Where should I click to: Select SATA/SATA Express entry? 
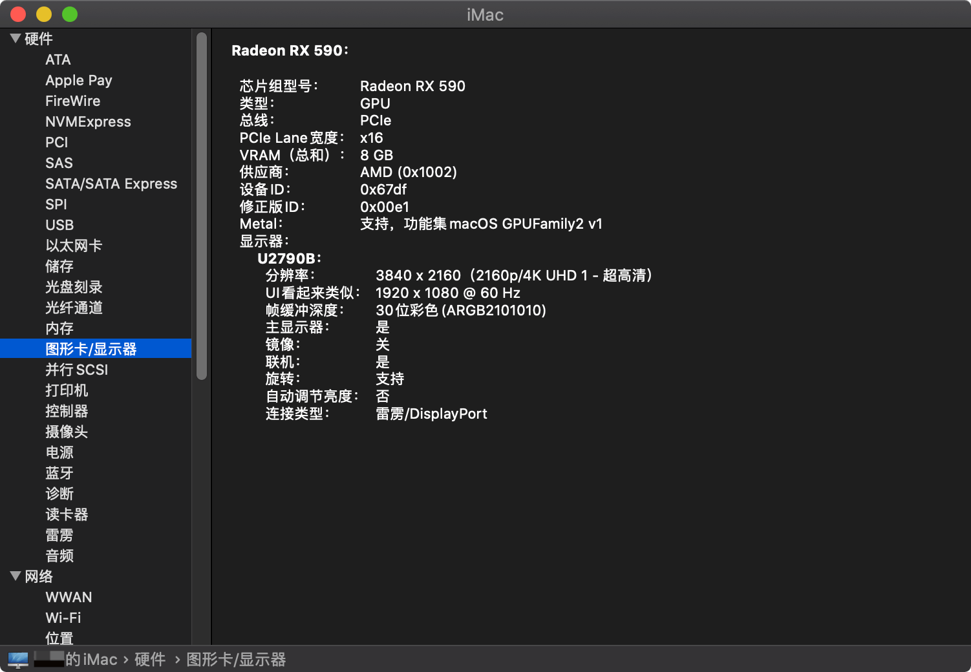pyautogui.click(x=111, y=184)
